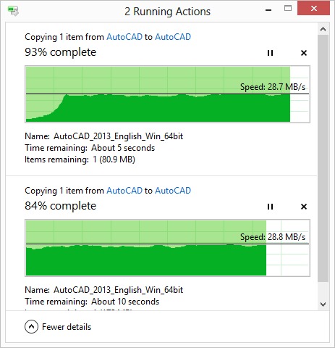This screenshot has height=348, width=335.
Task: Open destination AutoCAD link in second copy
Action: (x=173, y=191)
